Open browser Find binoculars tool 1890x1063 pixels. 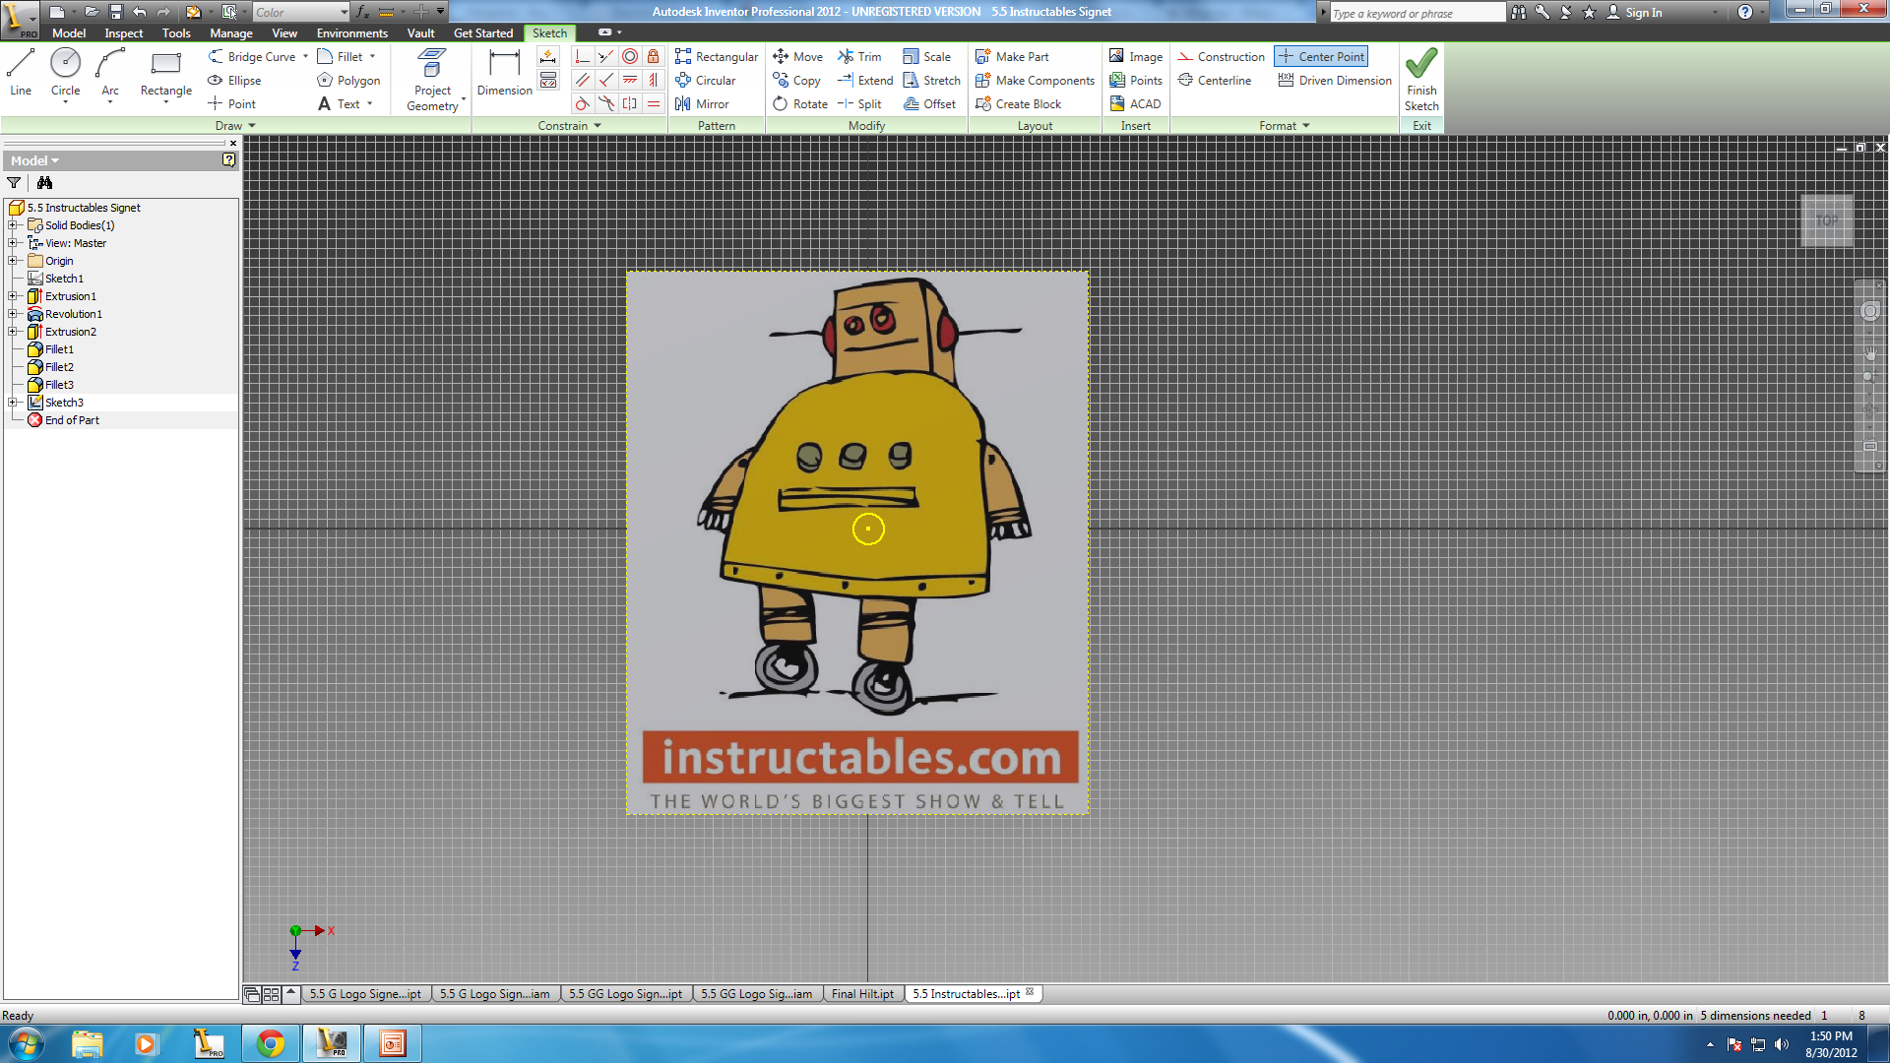click(x=44, y=183)
